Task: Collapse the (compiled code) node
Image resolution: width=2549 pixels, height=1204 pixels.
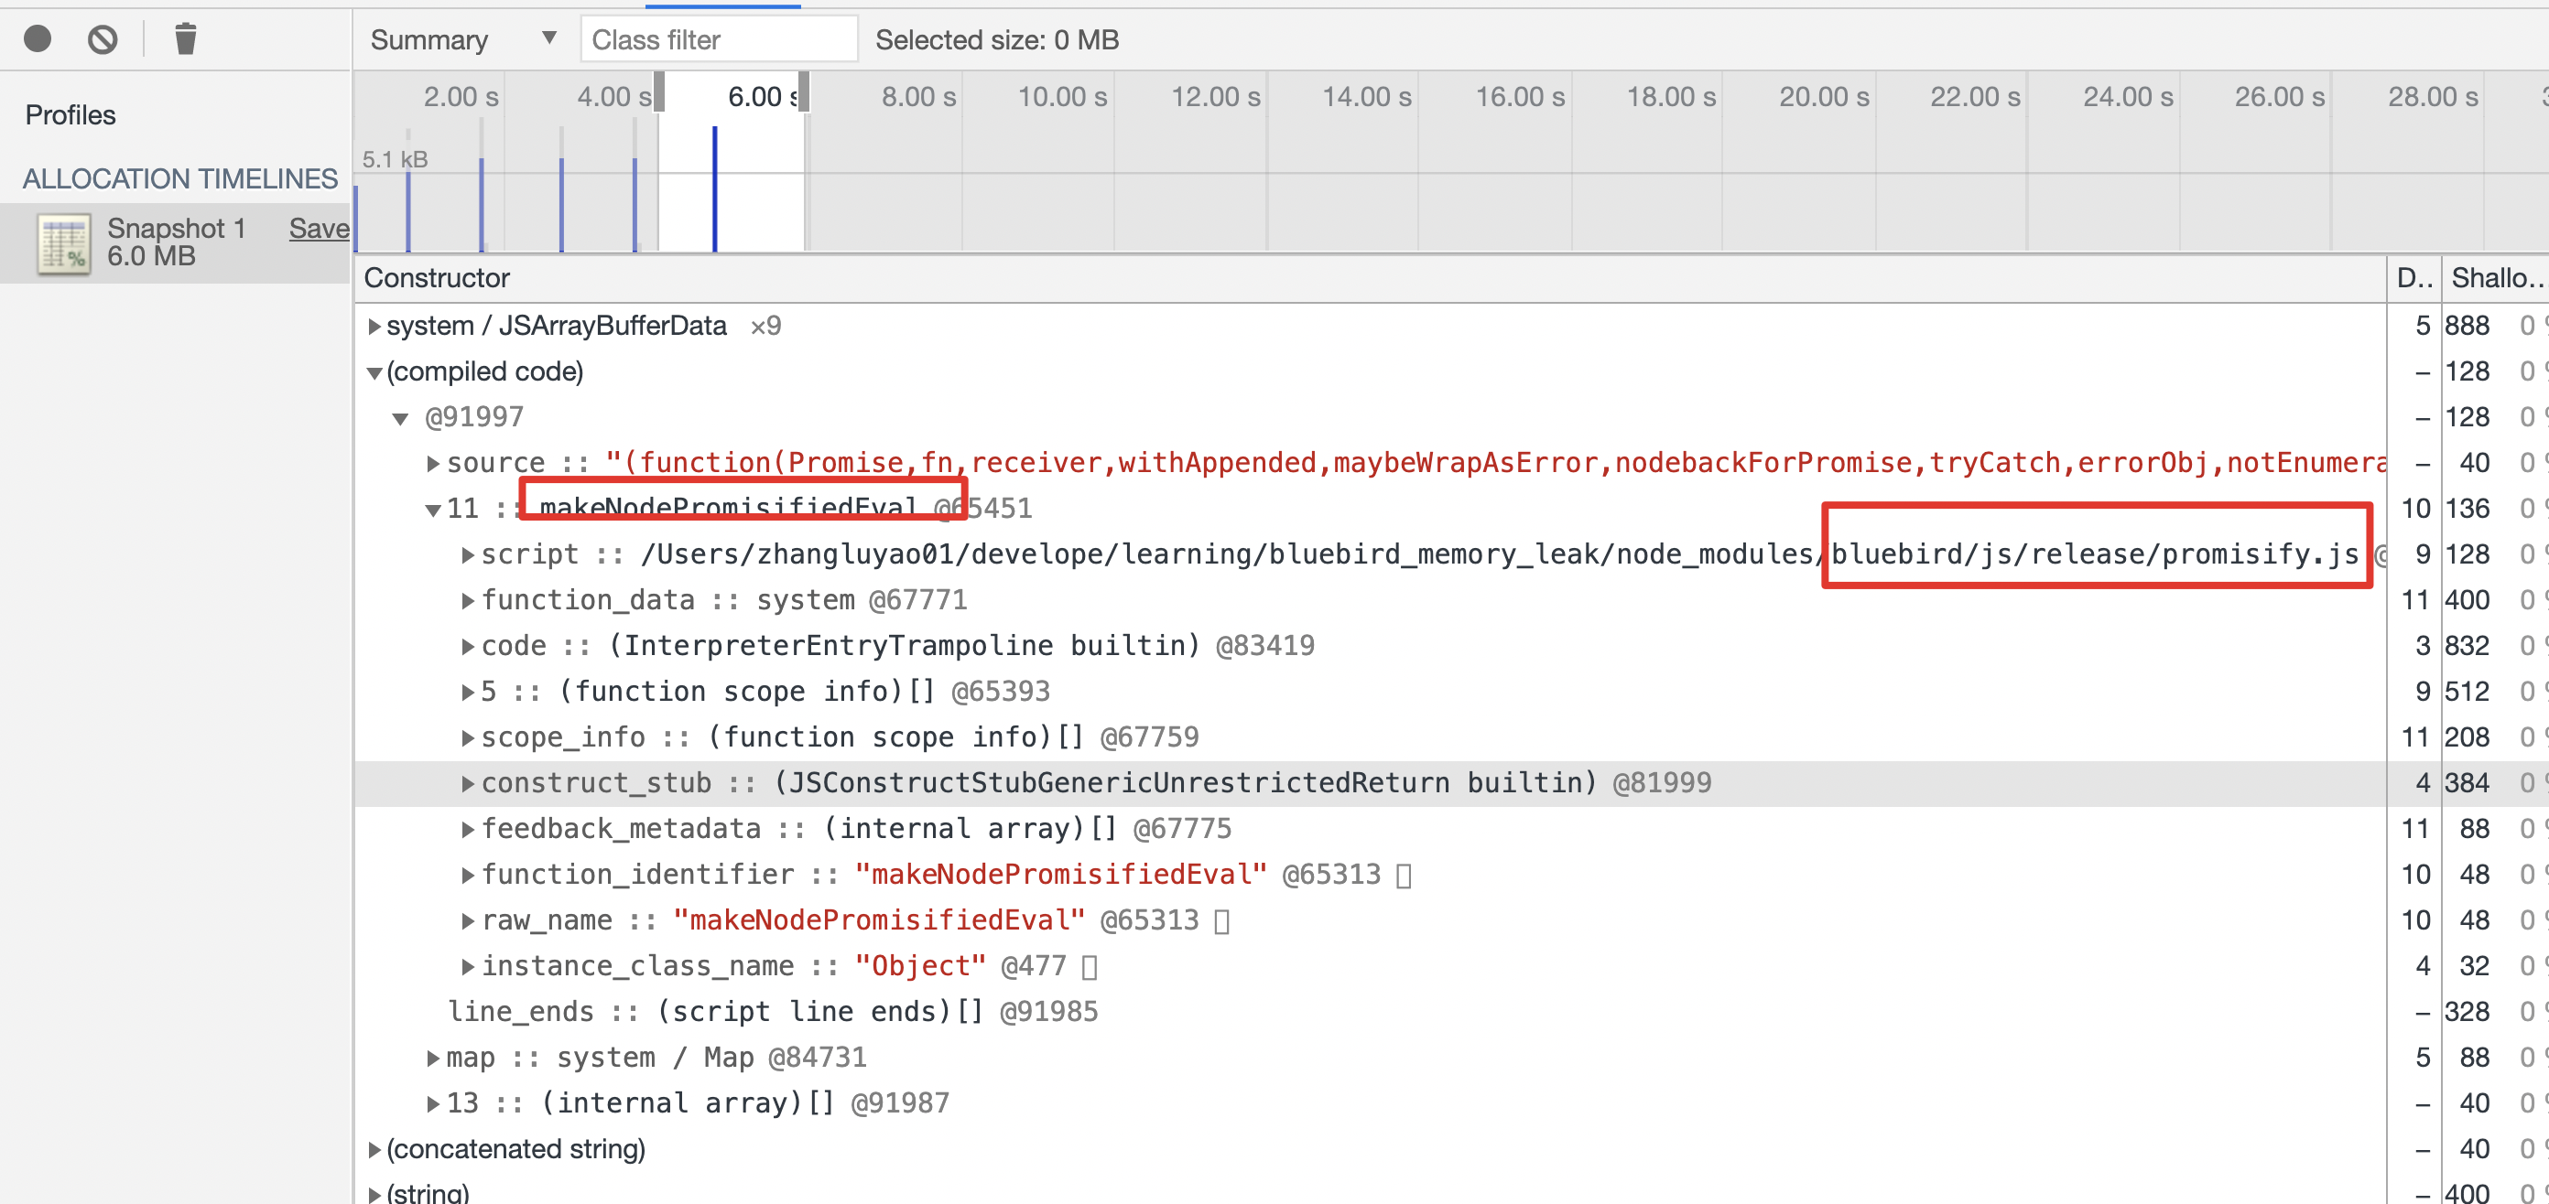Action: (x=374, y=371)
